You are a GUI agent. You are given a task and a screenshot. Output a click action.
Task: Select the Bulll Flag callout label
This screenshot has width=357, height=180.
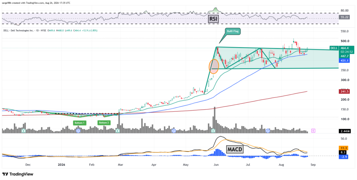(232, 31)
